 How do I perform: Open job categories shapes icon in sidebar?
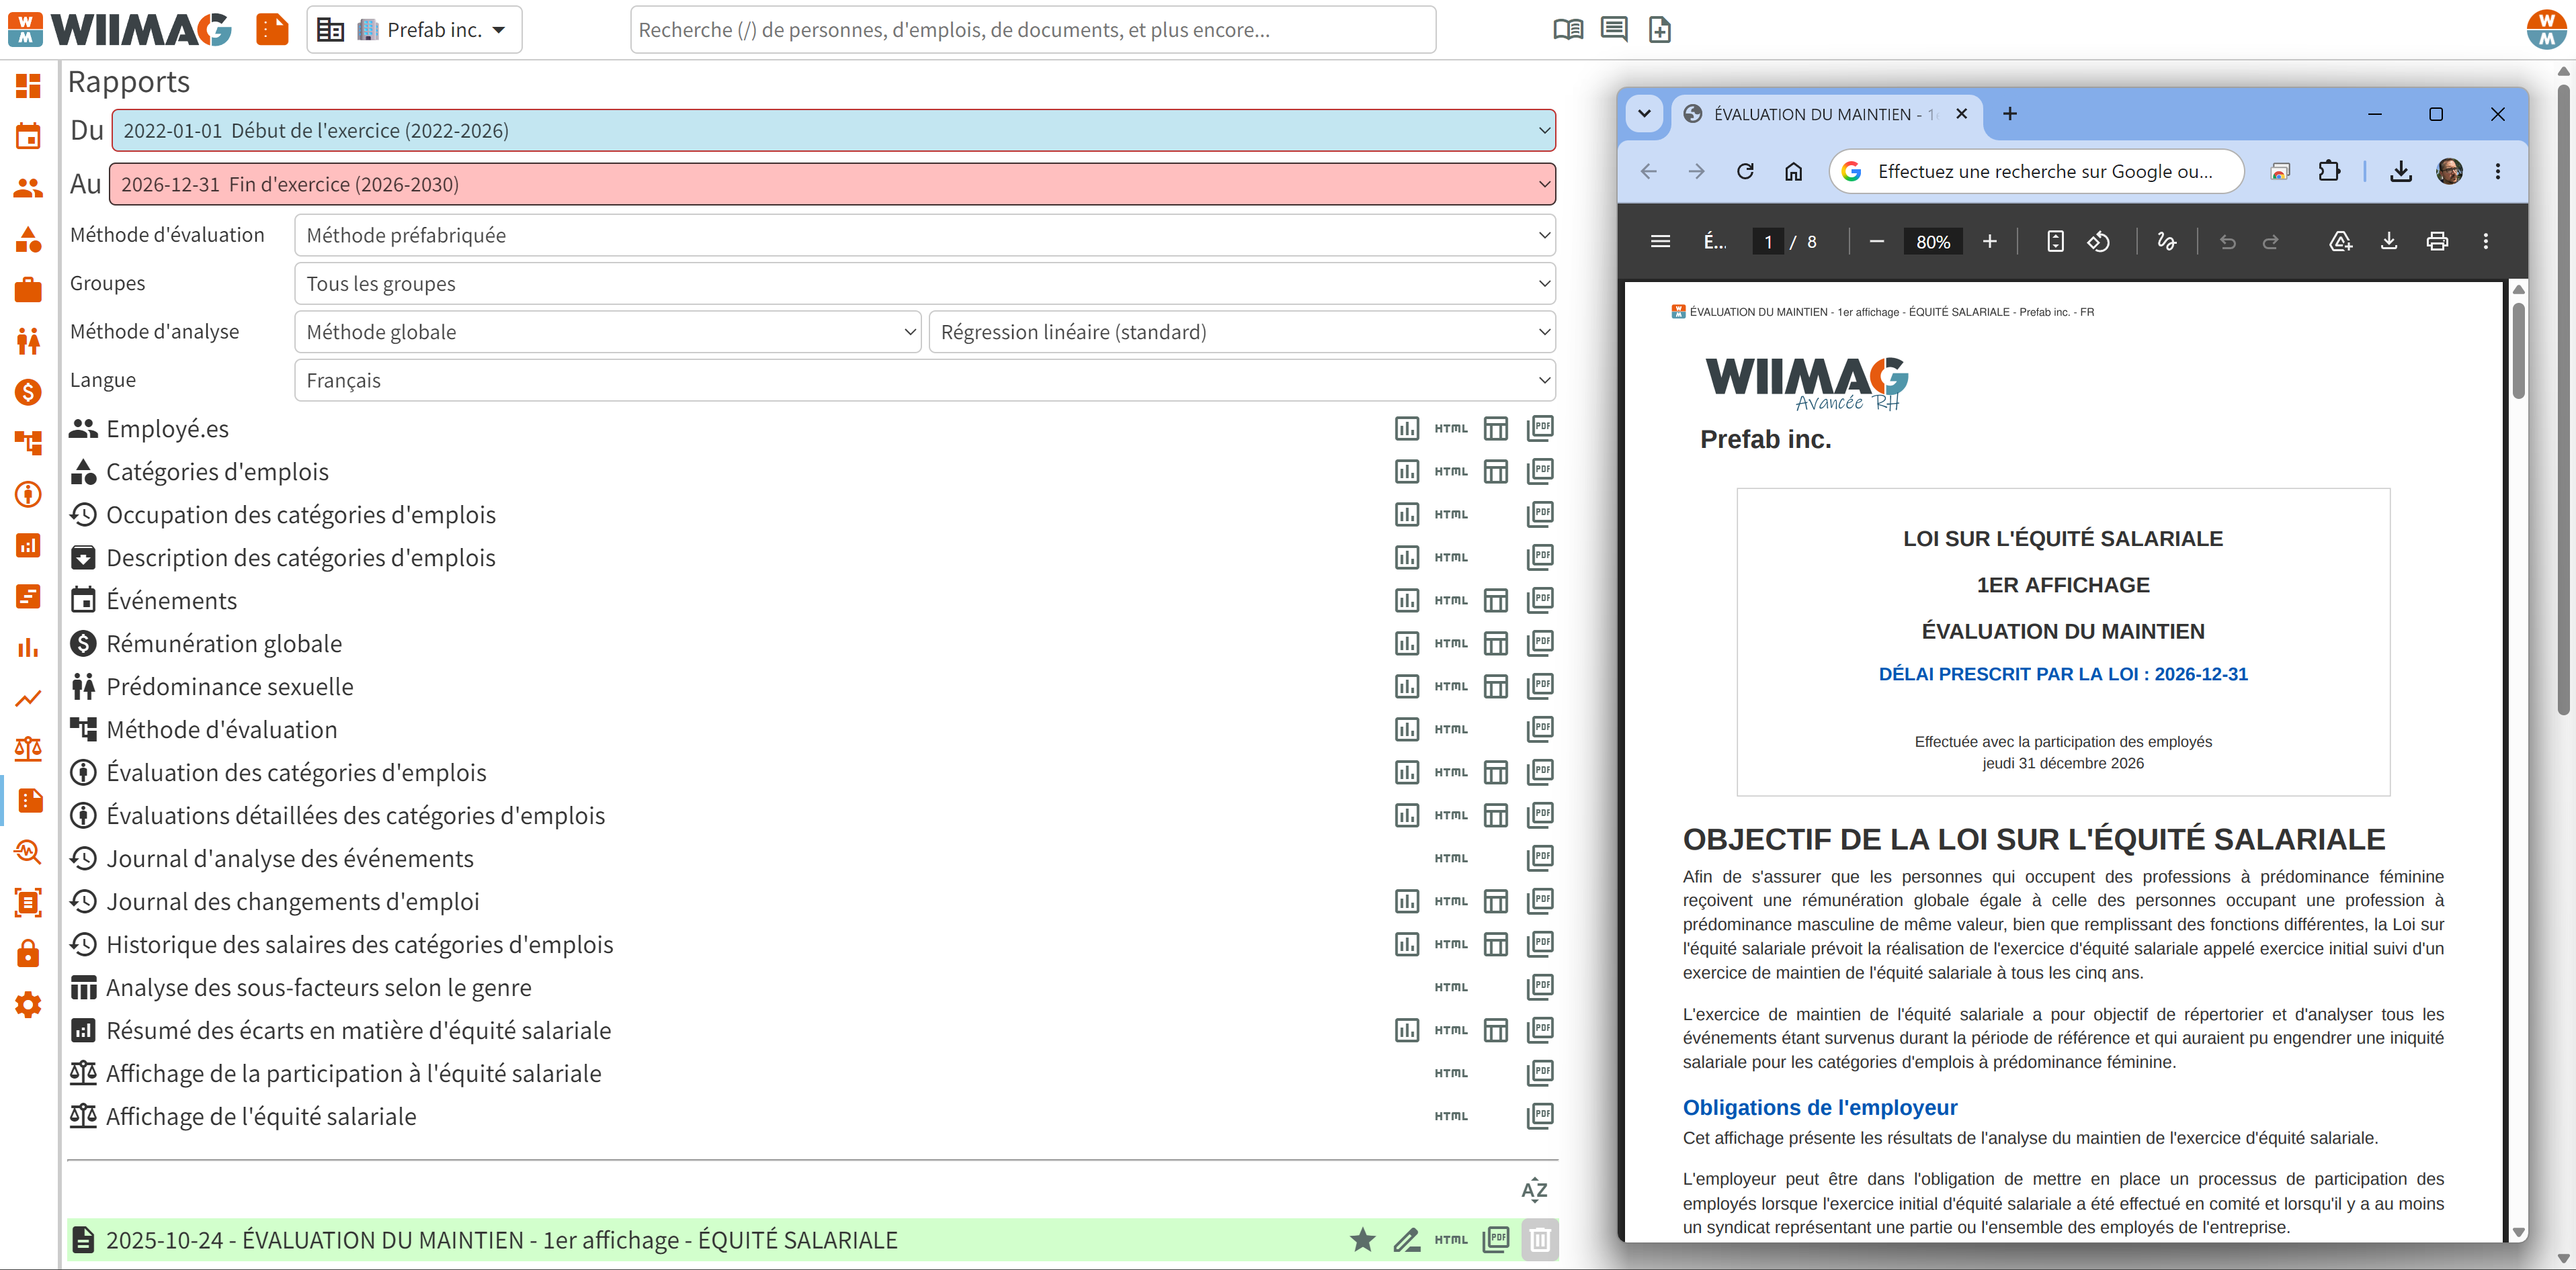pos(28,239)
